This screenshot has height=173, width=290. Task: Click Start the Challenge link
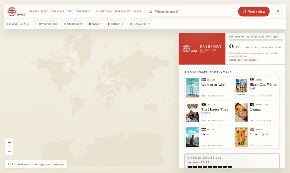point(244,60)
